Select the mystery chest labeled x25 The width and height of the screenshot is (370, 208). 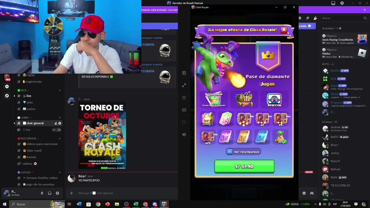click(x=208, y=137)
